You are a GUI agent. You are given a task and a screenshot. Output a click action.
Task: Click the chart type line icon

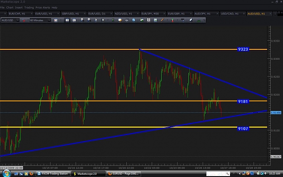tap(56, 20)
